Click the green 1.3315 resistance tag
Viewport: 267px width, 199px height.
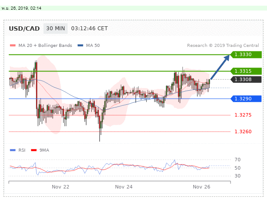tap(246, 71)
